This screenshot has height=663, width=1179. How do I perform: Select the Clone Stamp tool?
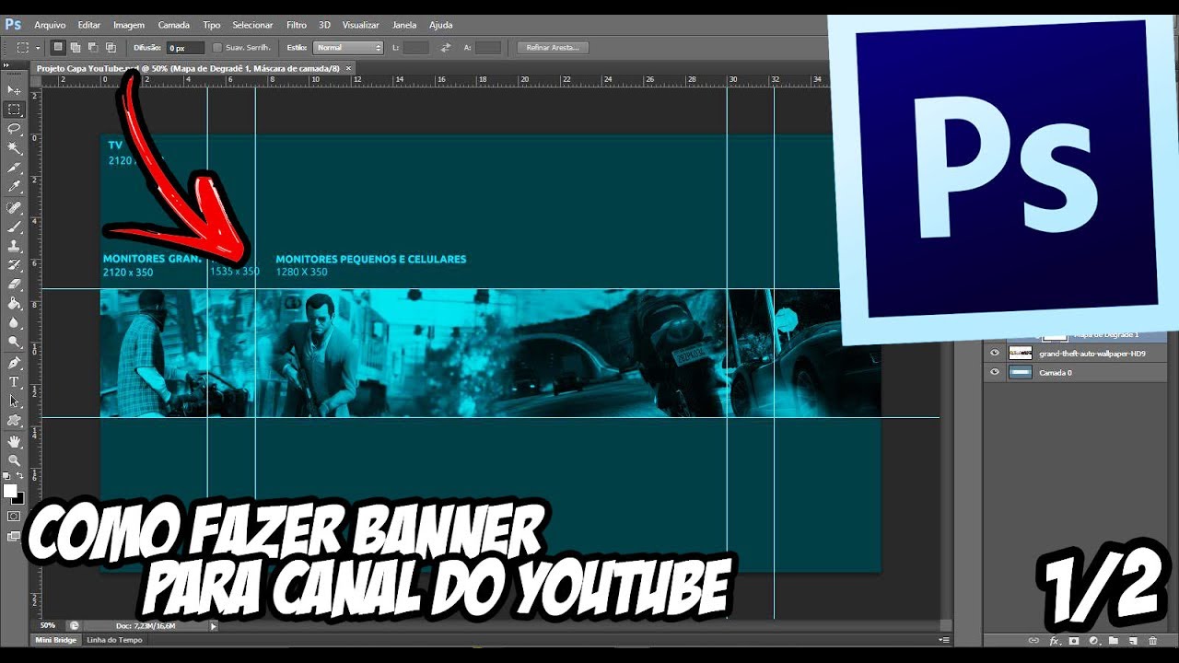tap(14, 247)
